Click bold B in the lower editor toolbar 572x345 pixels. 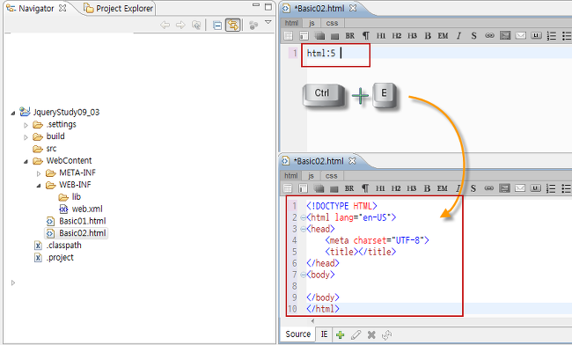(427, 188)
